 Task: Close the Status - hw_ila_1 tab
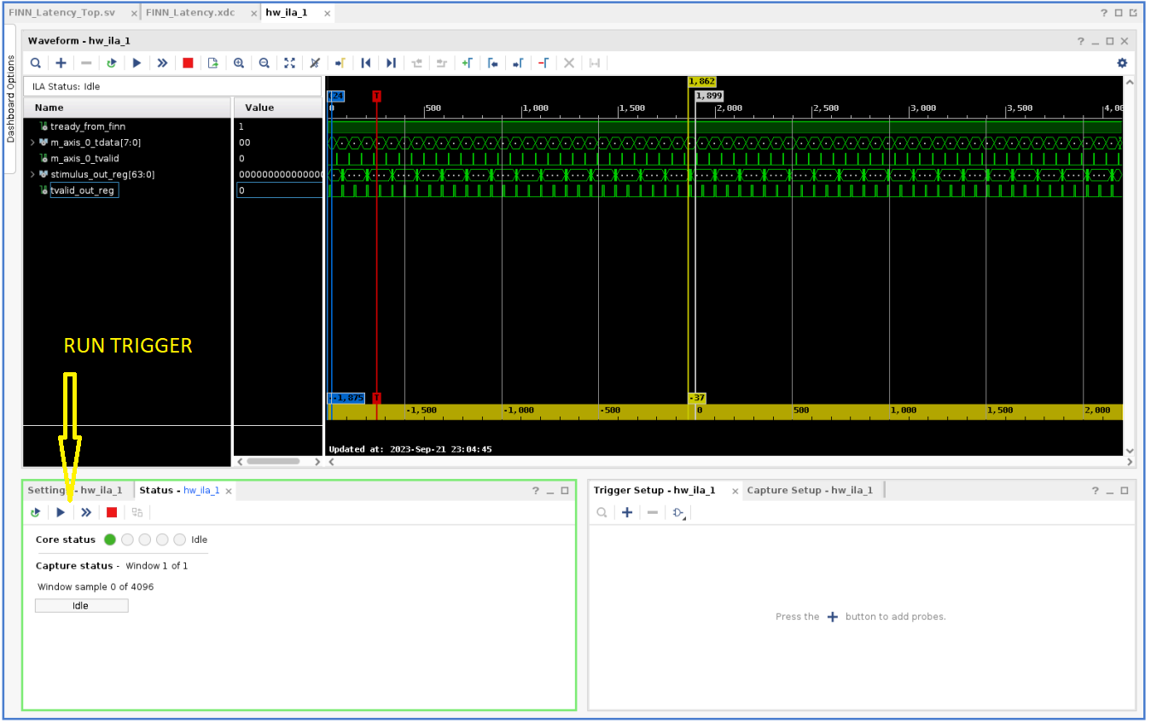click(229, 491)
